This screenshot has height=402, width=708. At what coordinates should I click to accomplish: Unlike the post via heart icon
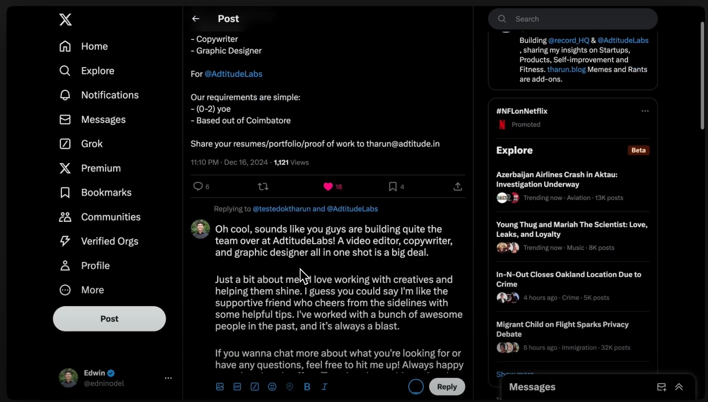[328, 186]
